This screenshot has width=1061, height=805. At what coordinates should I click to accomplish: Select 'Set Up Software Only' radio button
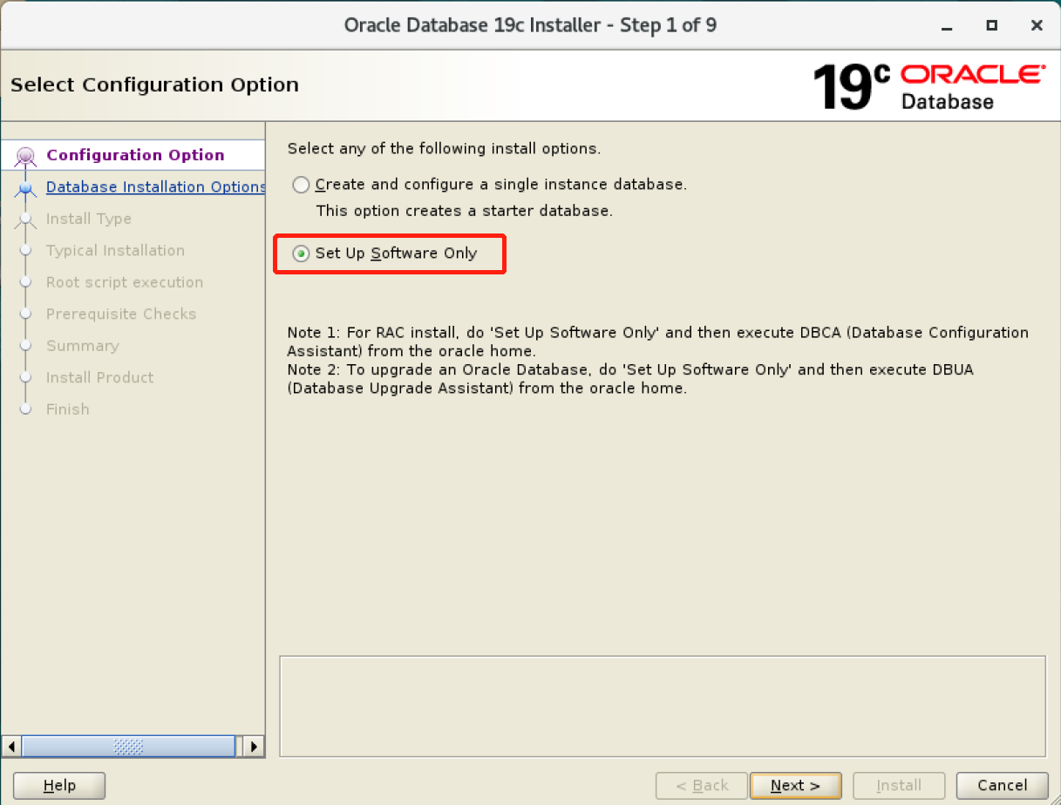click(x=301, y=254)
